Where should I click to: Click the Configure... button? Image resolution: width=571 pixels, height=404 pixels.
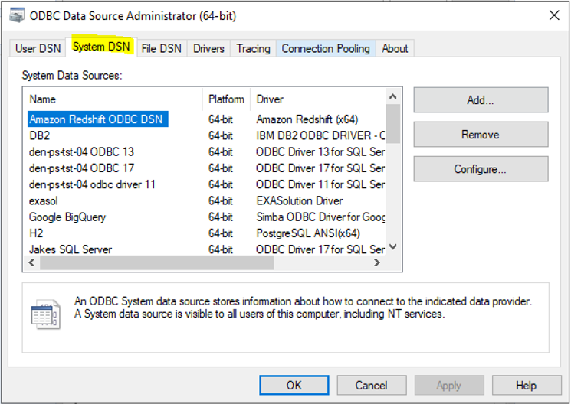tap(481, 169)
